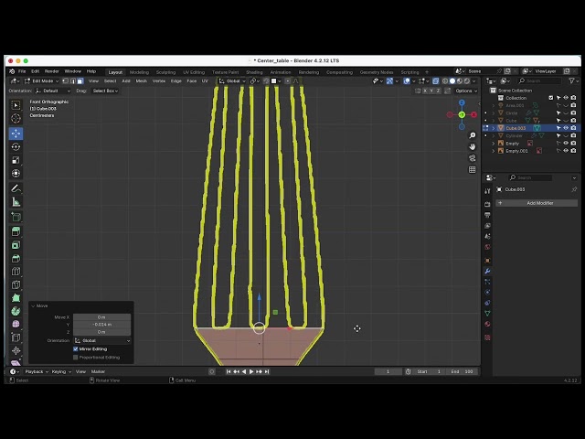This screenshot has width=585, height=439.
Task: Open Orientation Default dropdown
Action: (53, 91)
